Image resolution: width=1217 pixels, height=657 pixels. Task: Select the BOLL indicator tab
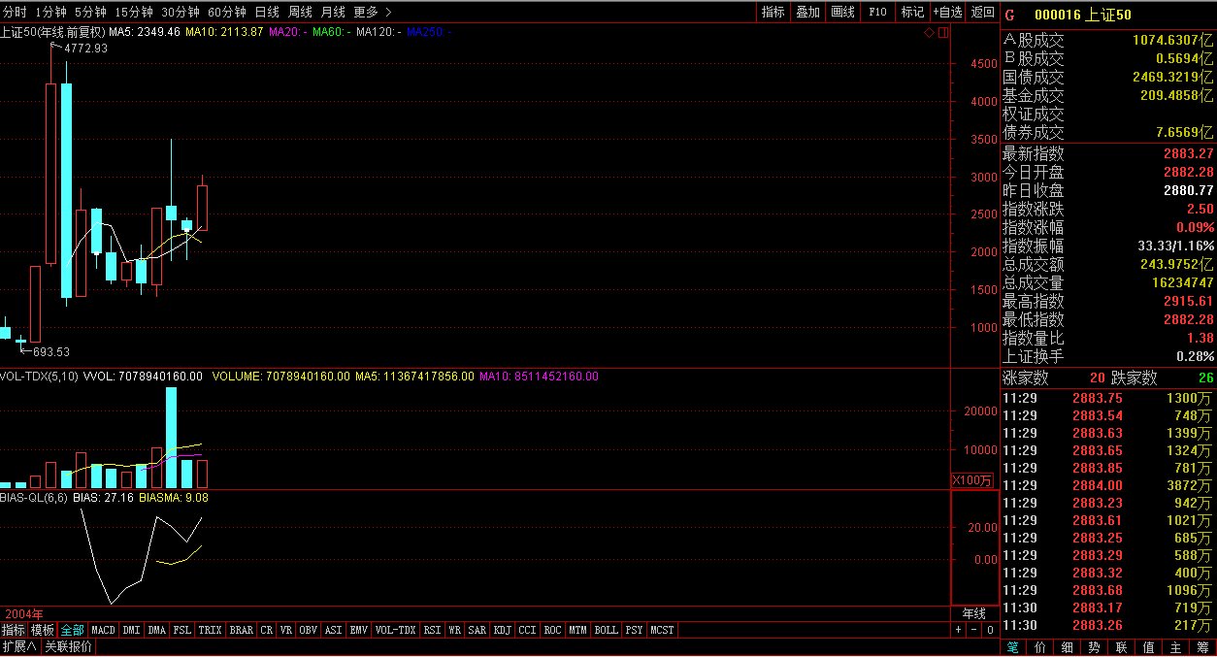tap(606, 630)
